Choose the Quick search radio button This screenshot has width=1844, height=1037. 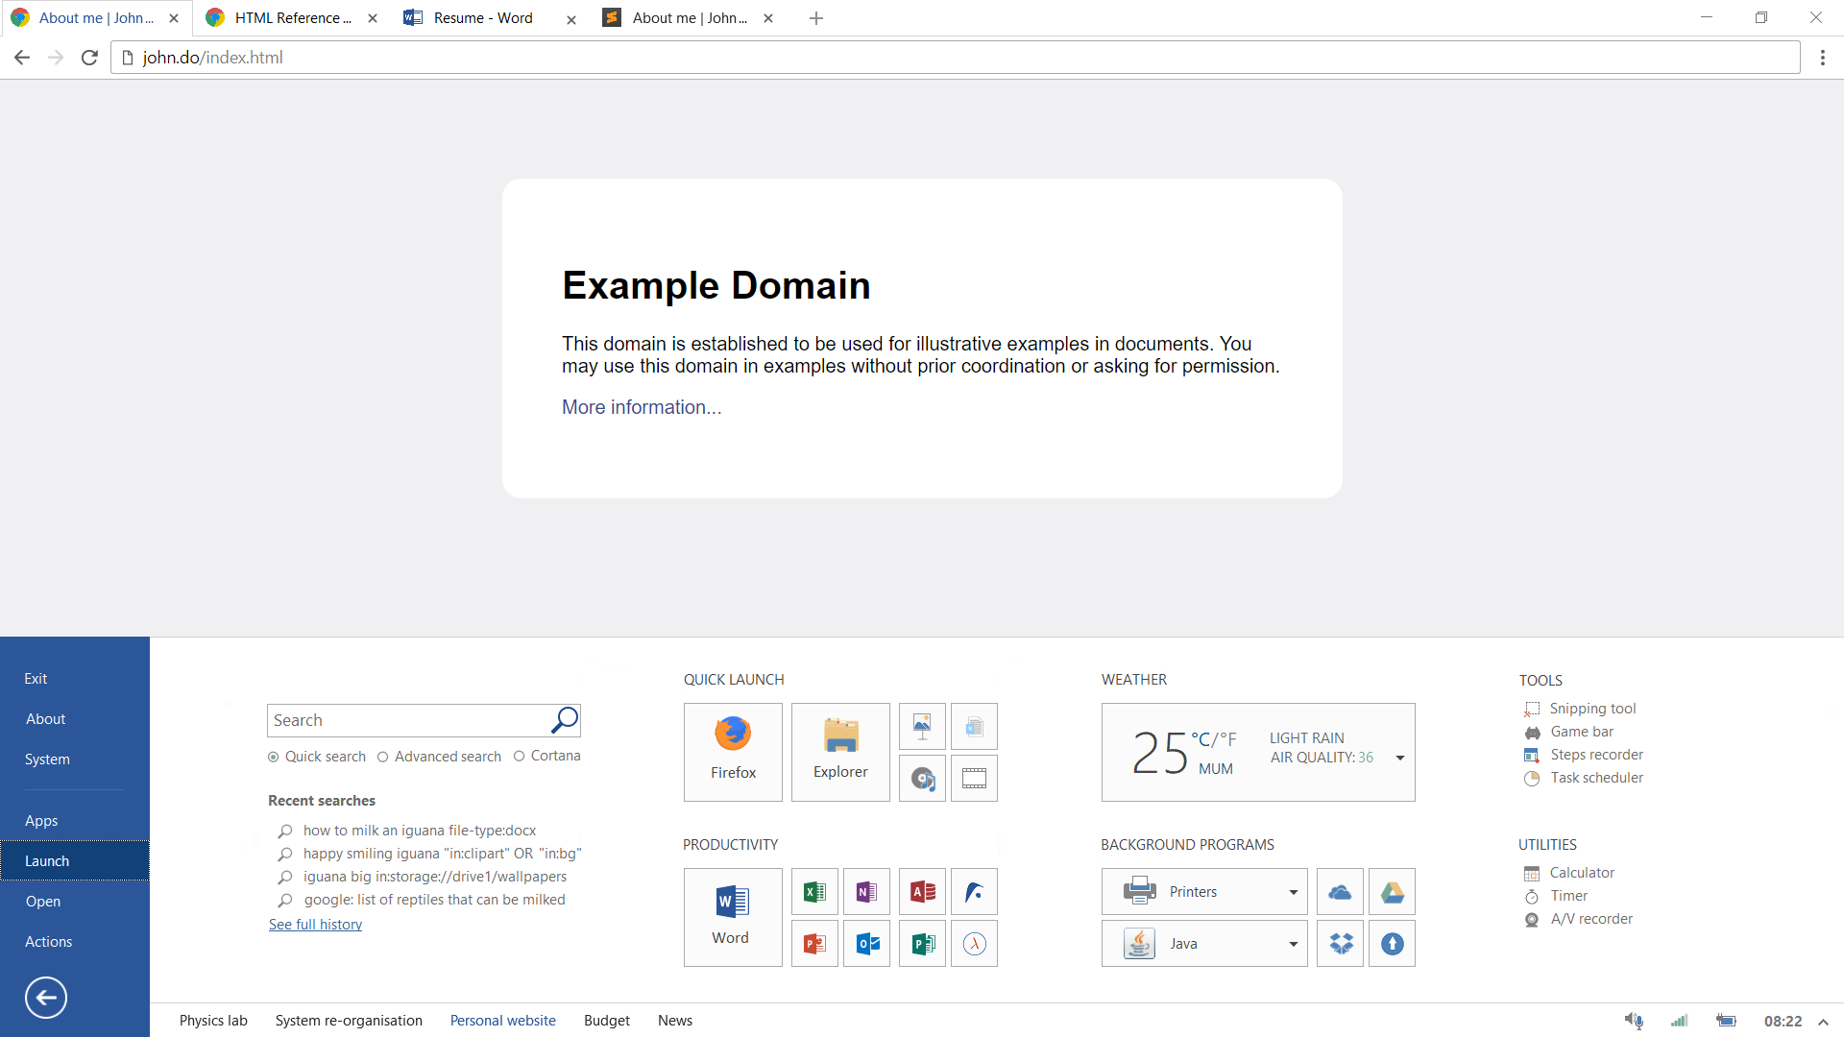point(274,757)
